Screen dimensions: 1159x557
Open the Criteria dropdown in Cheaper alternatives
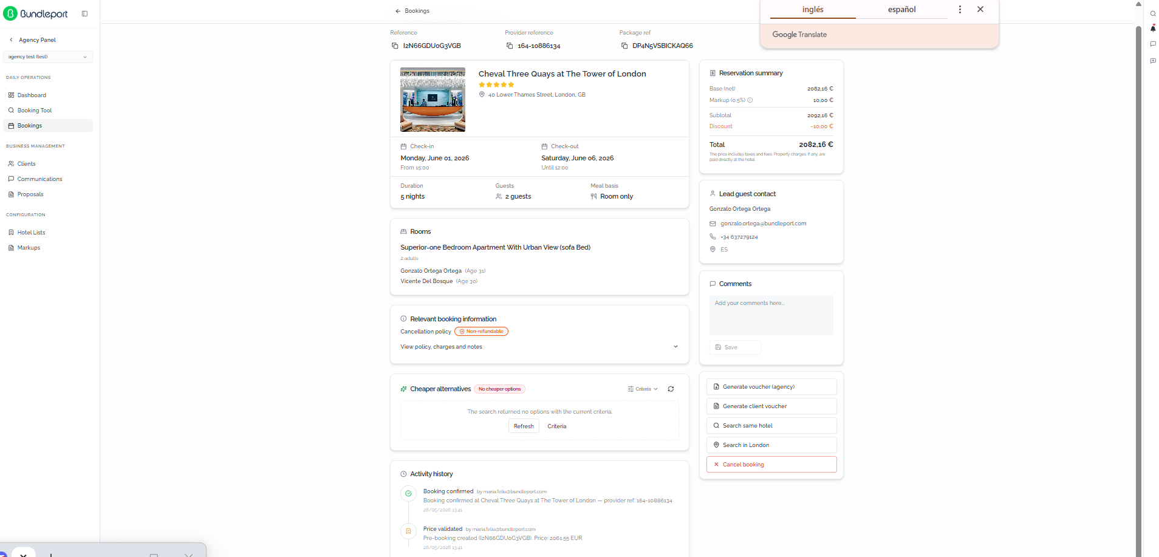click(643, 389)
